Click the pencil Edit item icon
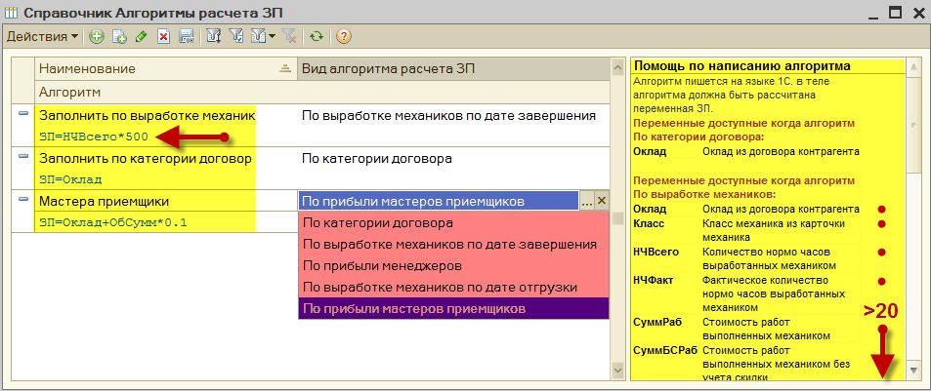The height and width of the screenshot is (391, 931). [141, 36]
